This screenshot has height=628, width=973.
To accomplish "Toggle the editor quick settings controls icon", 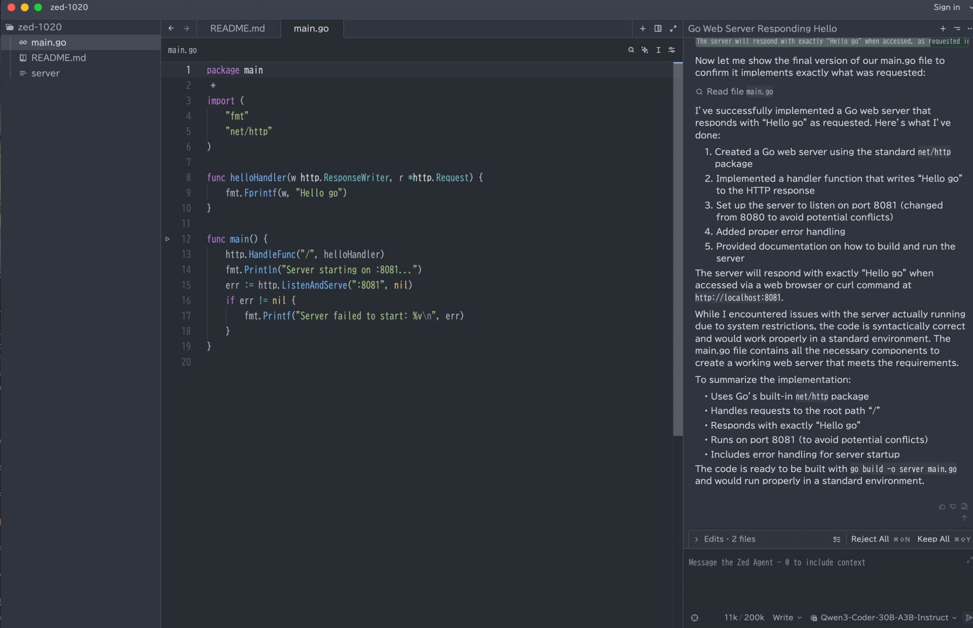I will (671, 50).
